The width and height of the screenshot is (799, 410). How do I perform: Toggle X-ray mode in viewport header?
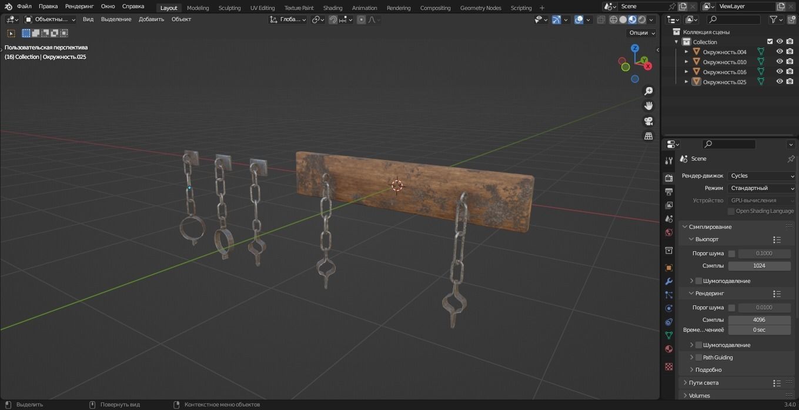(x=601, y=19)
